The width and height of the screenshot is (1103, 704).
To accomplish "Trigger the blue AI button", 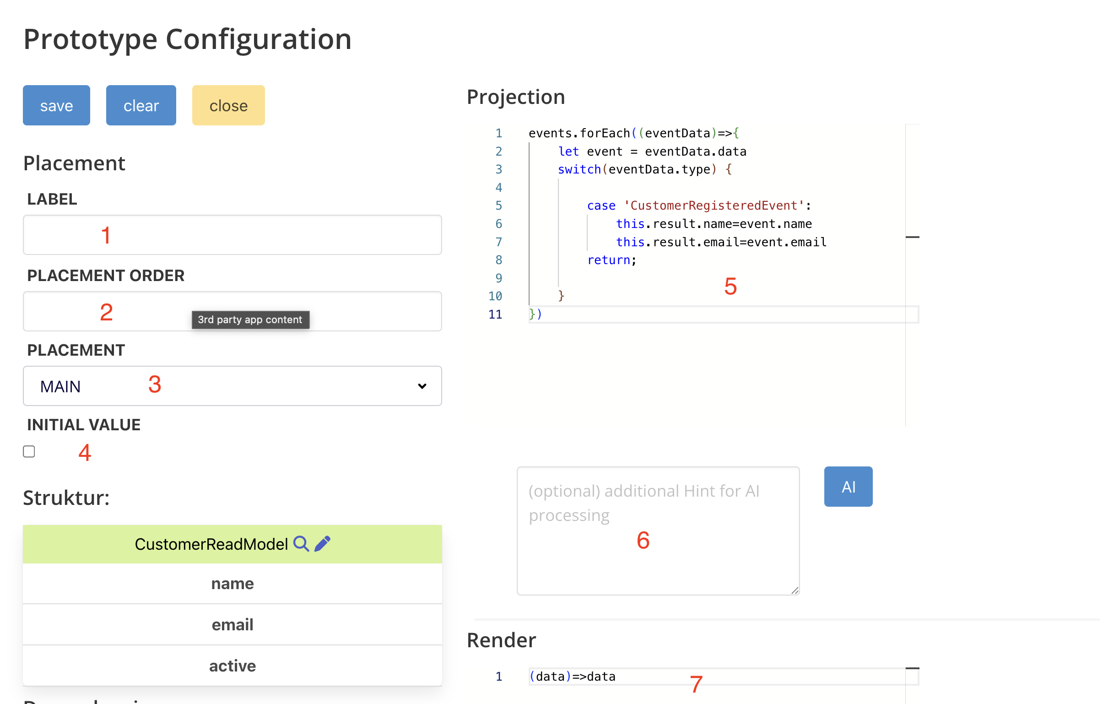I will click(x=848, y=487).
